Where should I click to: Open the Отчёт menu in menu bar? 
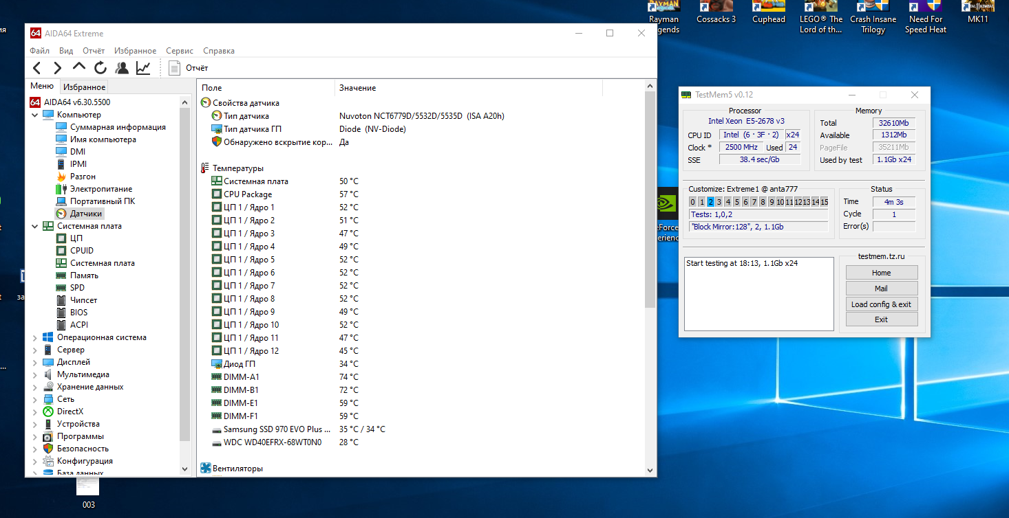tap(94, 51)
